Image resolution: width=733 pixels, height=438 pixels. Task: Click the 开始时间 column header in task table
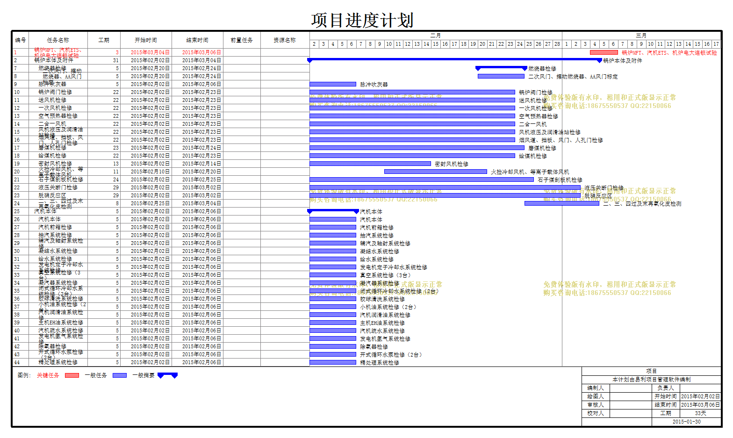[146, 40]
